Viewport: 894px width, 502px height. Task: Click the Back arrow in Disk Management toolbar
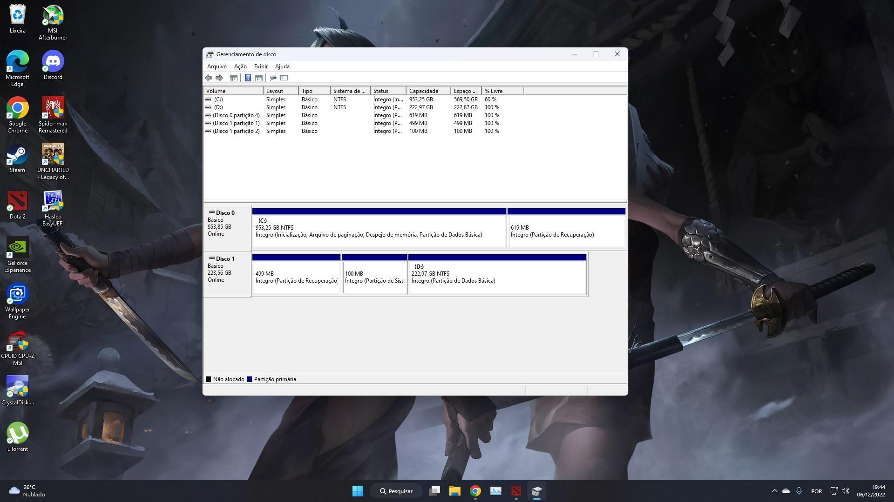click(209, 78)
